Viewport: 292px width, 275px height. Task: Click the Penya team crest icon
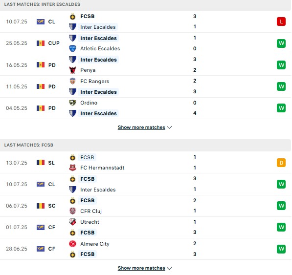[x=72, y=70]
